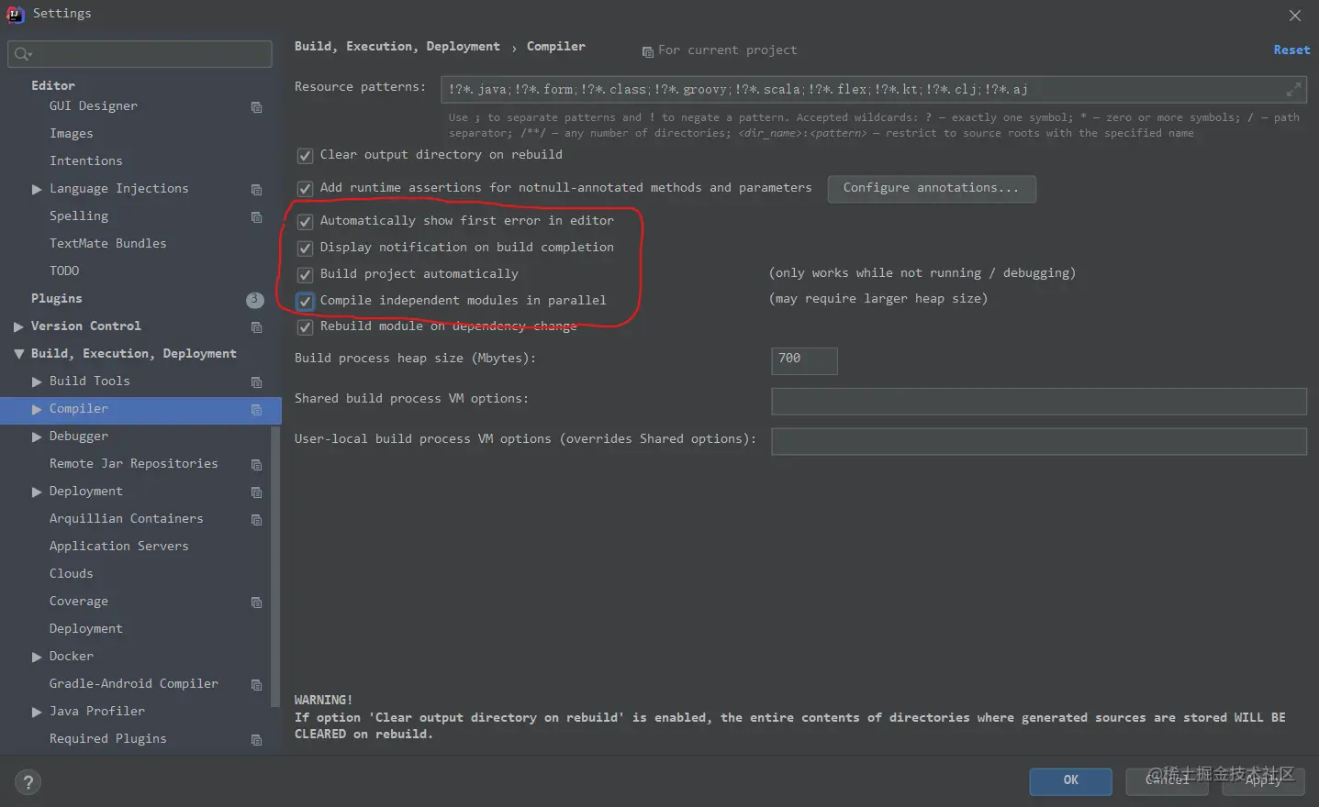
Task: Toggle Rebuild module on dependency change
Action: click(x=305, y=327)
